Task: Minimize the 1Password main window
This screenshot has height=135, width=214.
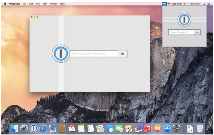Action: pos(34,17)
